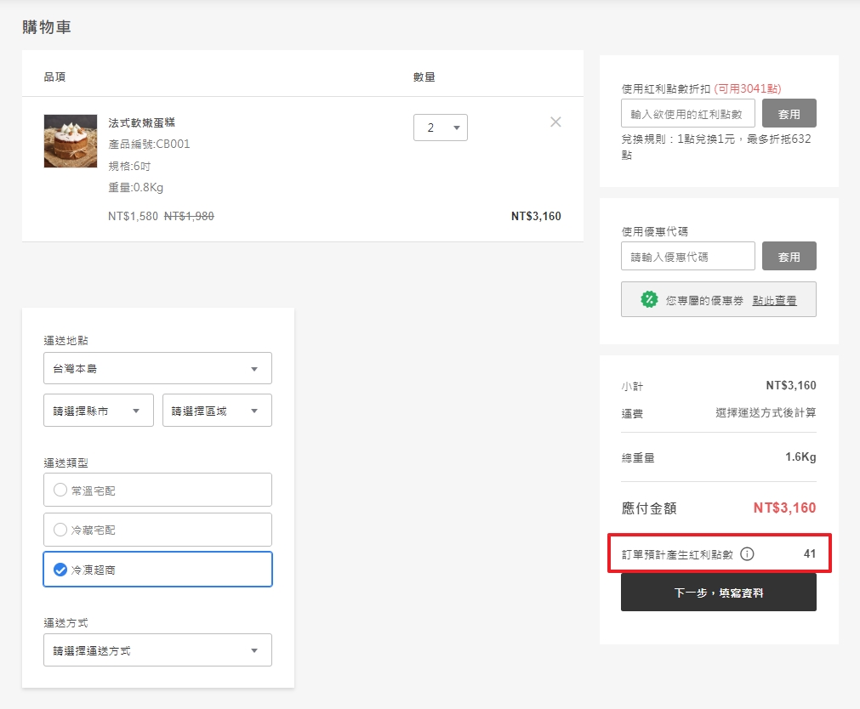Click the green coupon percent badge icon
The width and height of the screenshot is (860, 709).
tap(647, 298)
